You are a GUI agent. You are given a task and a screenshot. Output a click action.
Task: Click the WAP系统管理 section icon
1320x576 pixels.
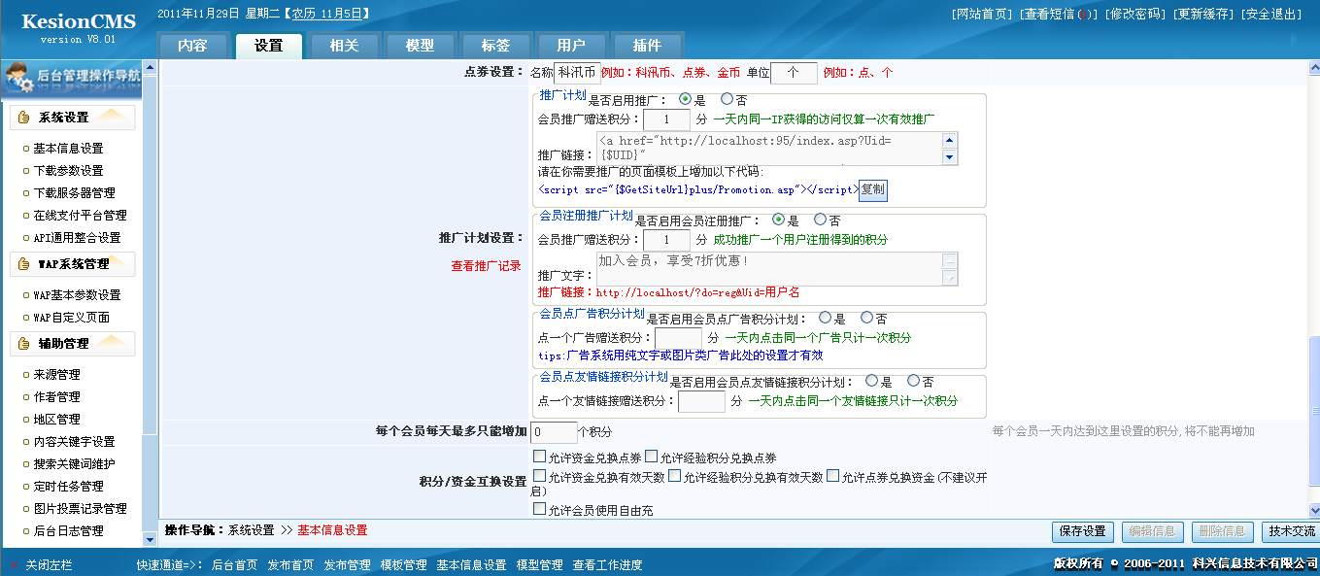pyautogui.click(x=23, y=263)
